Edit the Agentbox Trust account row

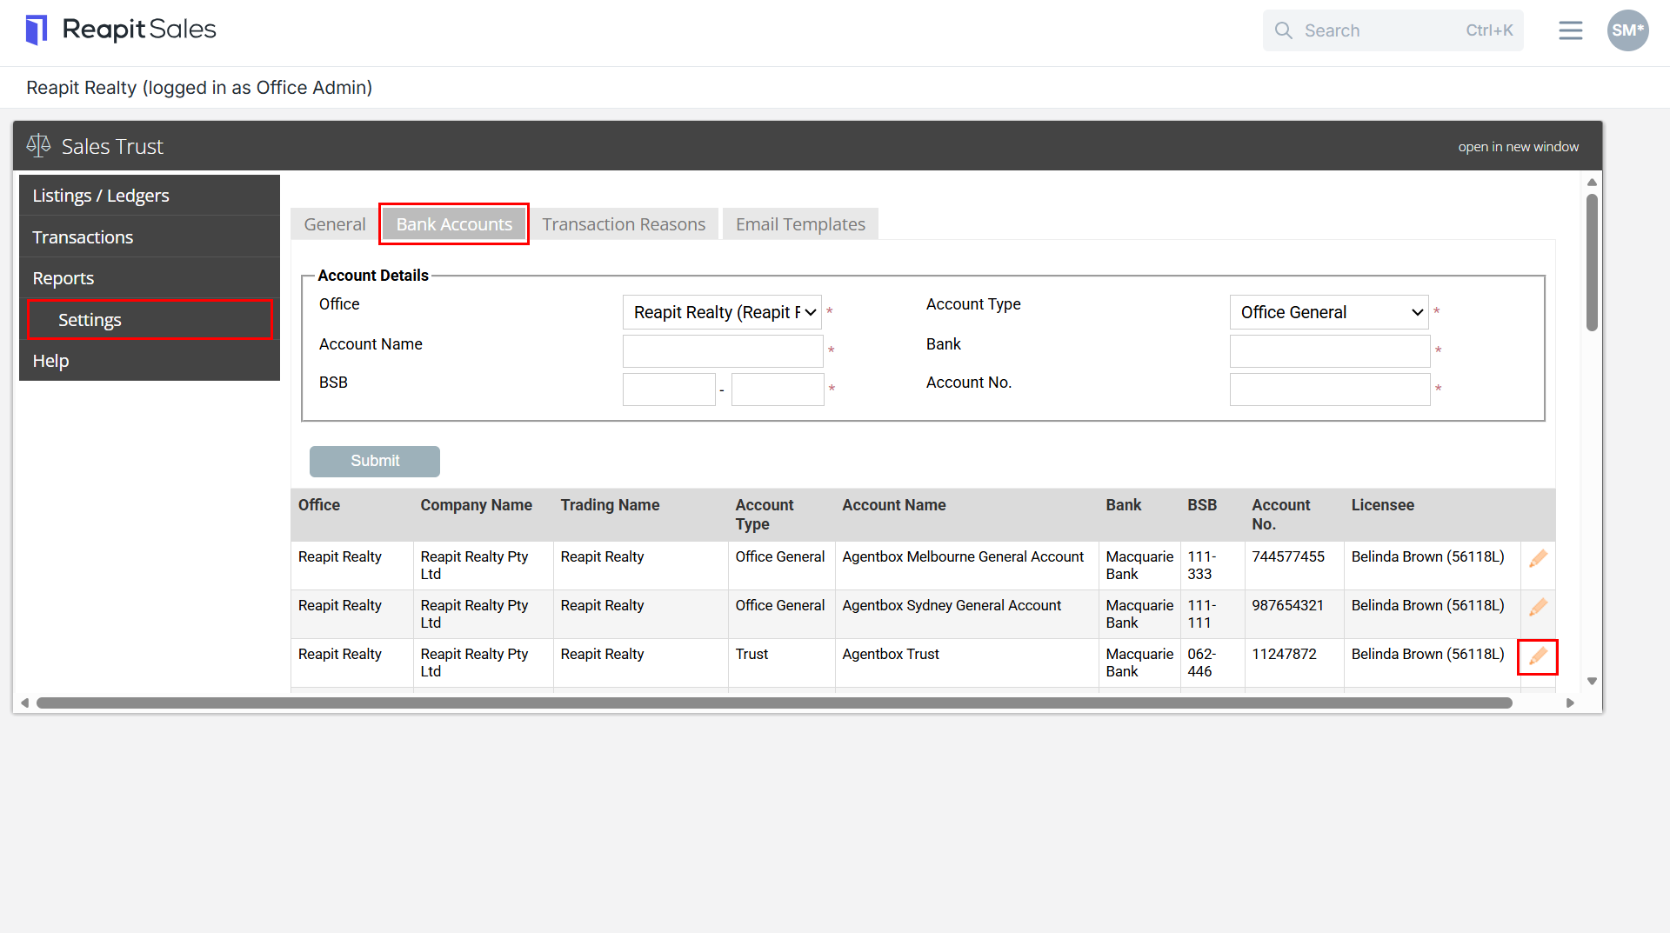[1538, 656]
